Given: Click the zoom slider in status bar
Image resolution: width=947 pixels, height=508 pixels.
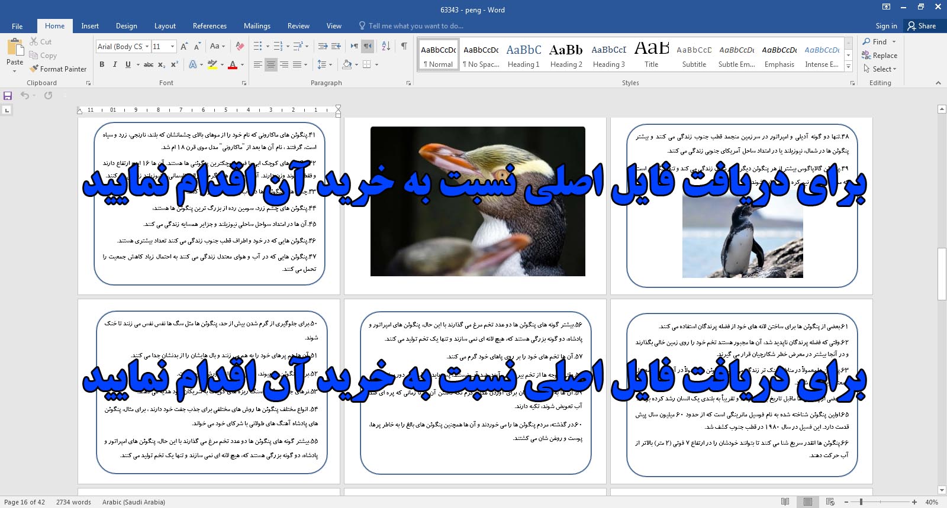Looking at the screenshot, I should [861, 502].
